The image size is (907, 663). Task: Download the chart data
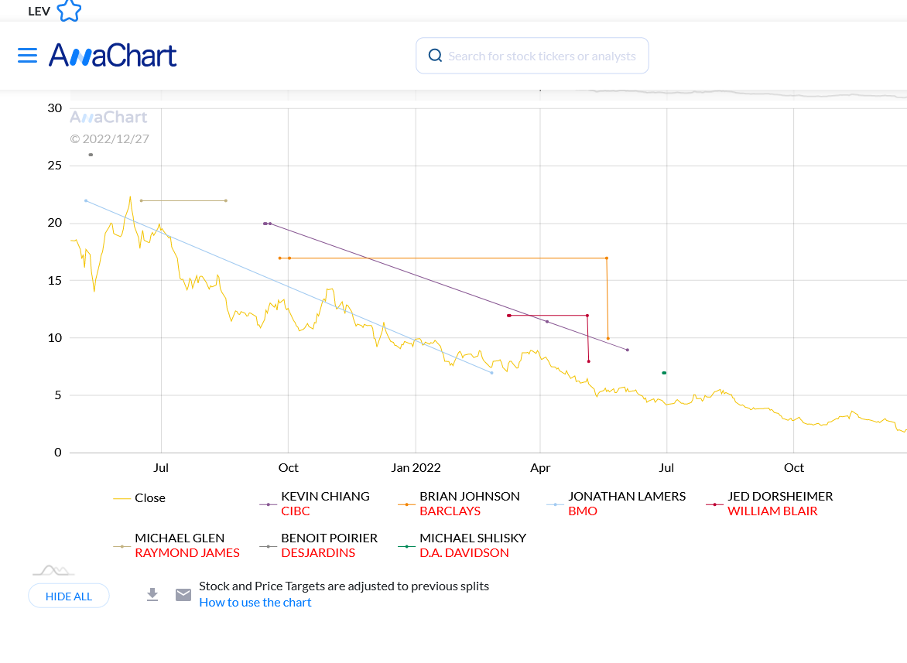pos(152,595)
